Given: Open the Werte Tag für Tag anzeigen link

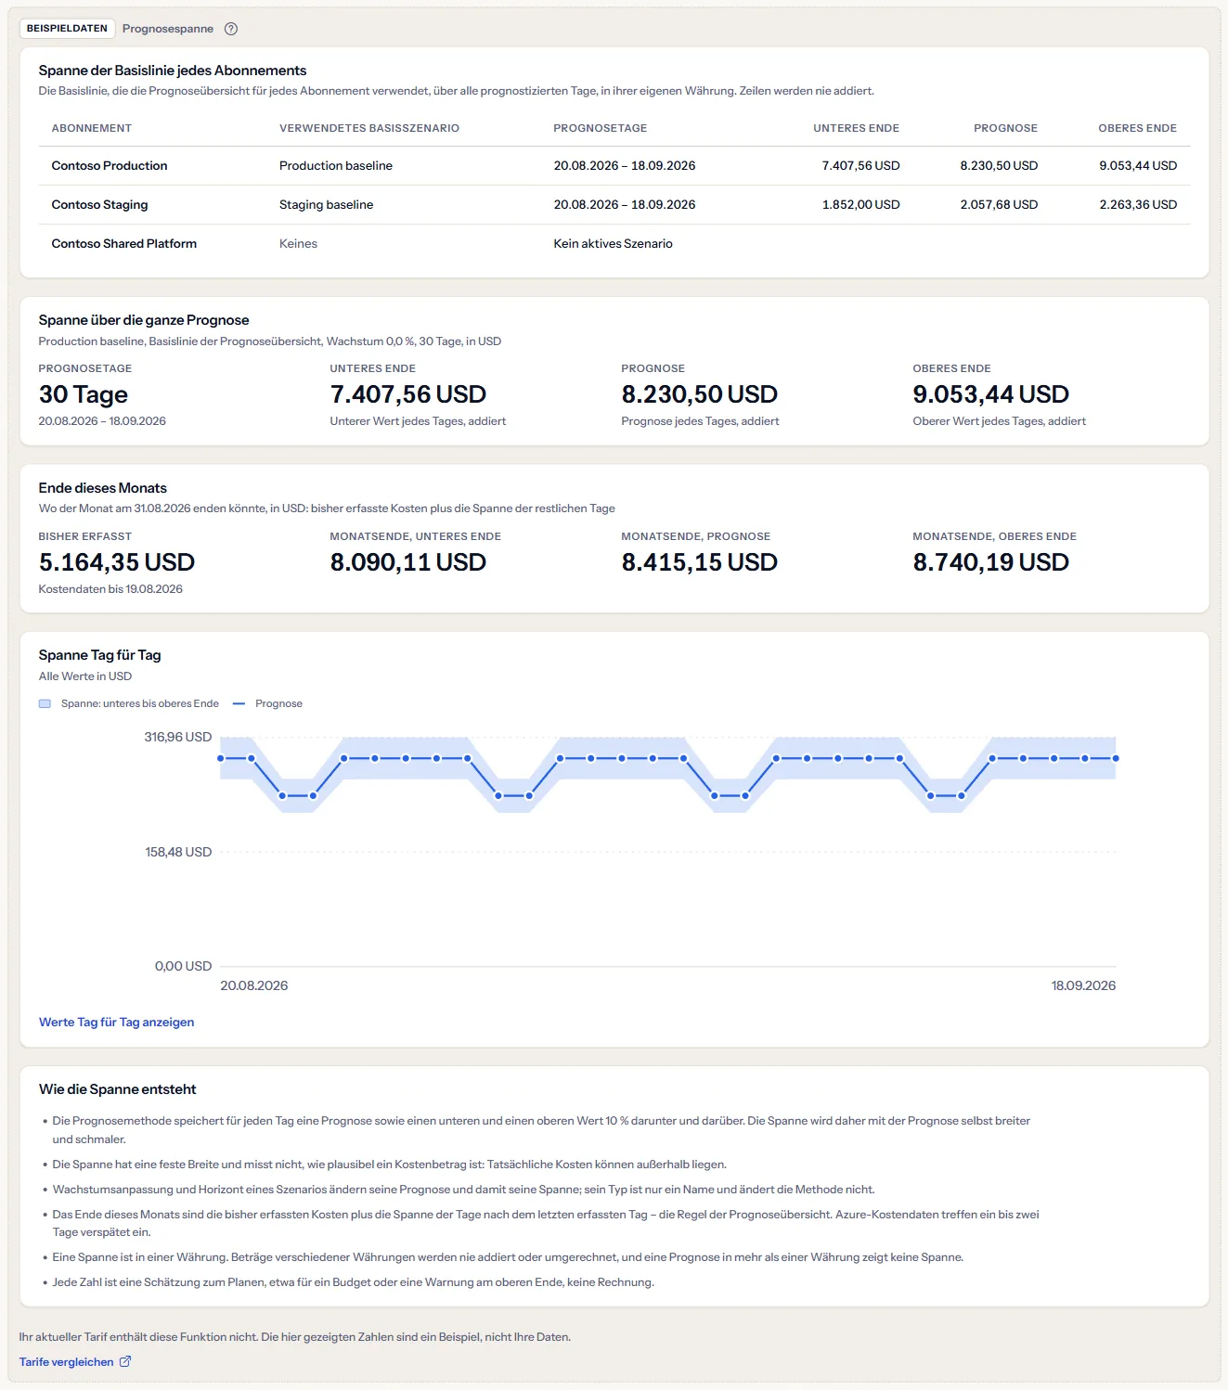Looking at the screenshot, I should pos(117,1022).
